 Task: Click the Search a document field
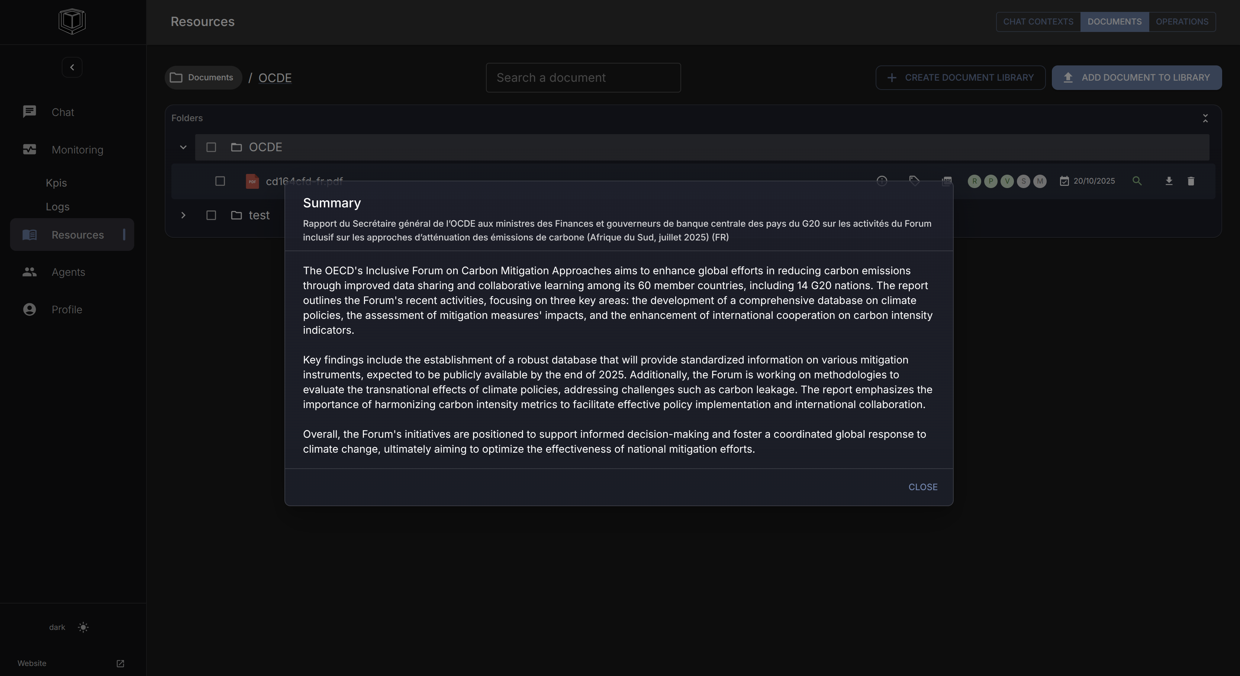583,77
